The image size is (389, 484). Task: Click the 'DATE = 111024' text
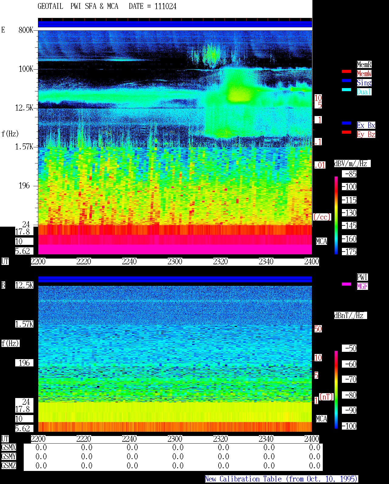pyautogui.click(x=153, y=6)
